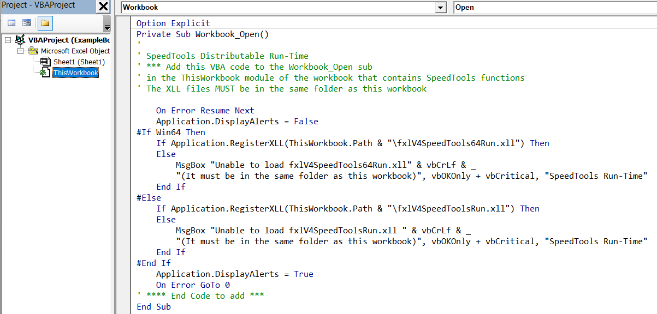Click the #Else compiler directive line
This screenshot has width=657, height=314.
coord(149,198)
